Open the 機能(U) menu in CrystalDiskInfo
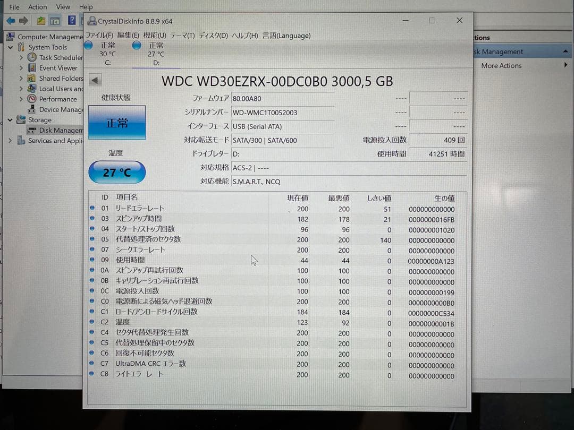 coord(155,36)
